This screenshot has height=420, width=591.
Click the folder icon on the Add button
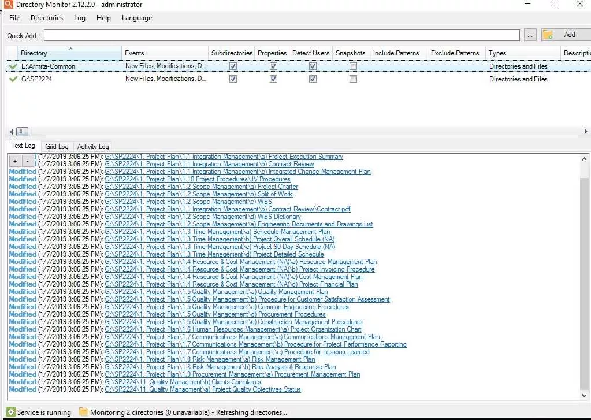click(x=548, y=35)
